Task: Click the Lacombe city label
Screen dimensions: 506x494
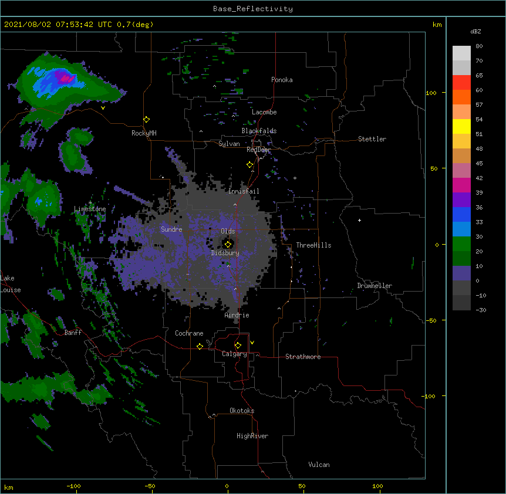Action: tap(264, 112)
